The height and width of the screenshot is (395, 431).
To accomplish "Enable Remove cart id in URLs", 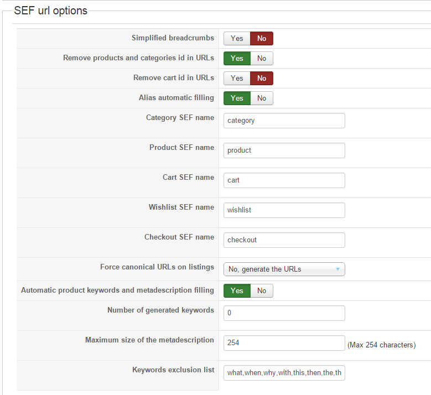I will (237, 79).
